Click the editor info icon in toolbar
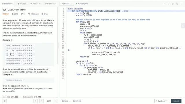The height and width of the screenshot is (104, 185). (x=164, y=4)
